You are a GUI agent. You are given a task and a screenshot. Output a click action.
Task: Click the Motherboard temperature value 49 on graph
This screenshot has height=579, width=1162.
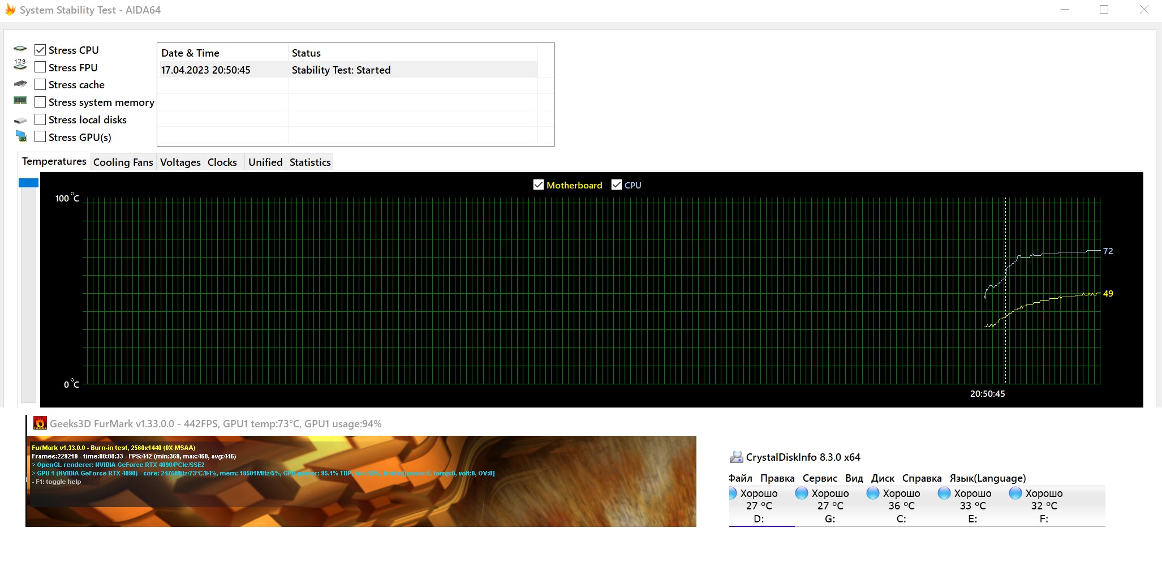1108,293
